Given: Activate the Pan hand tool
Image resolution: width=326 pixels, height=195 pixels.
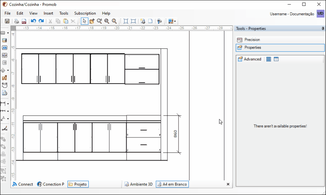Looking at the screenshot, I should [92, 21].
